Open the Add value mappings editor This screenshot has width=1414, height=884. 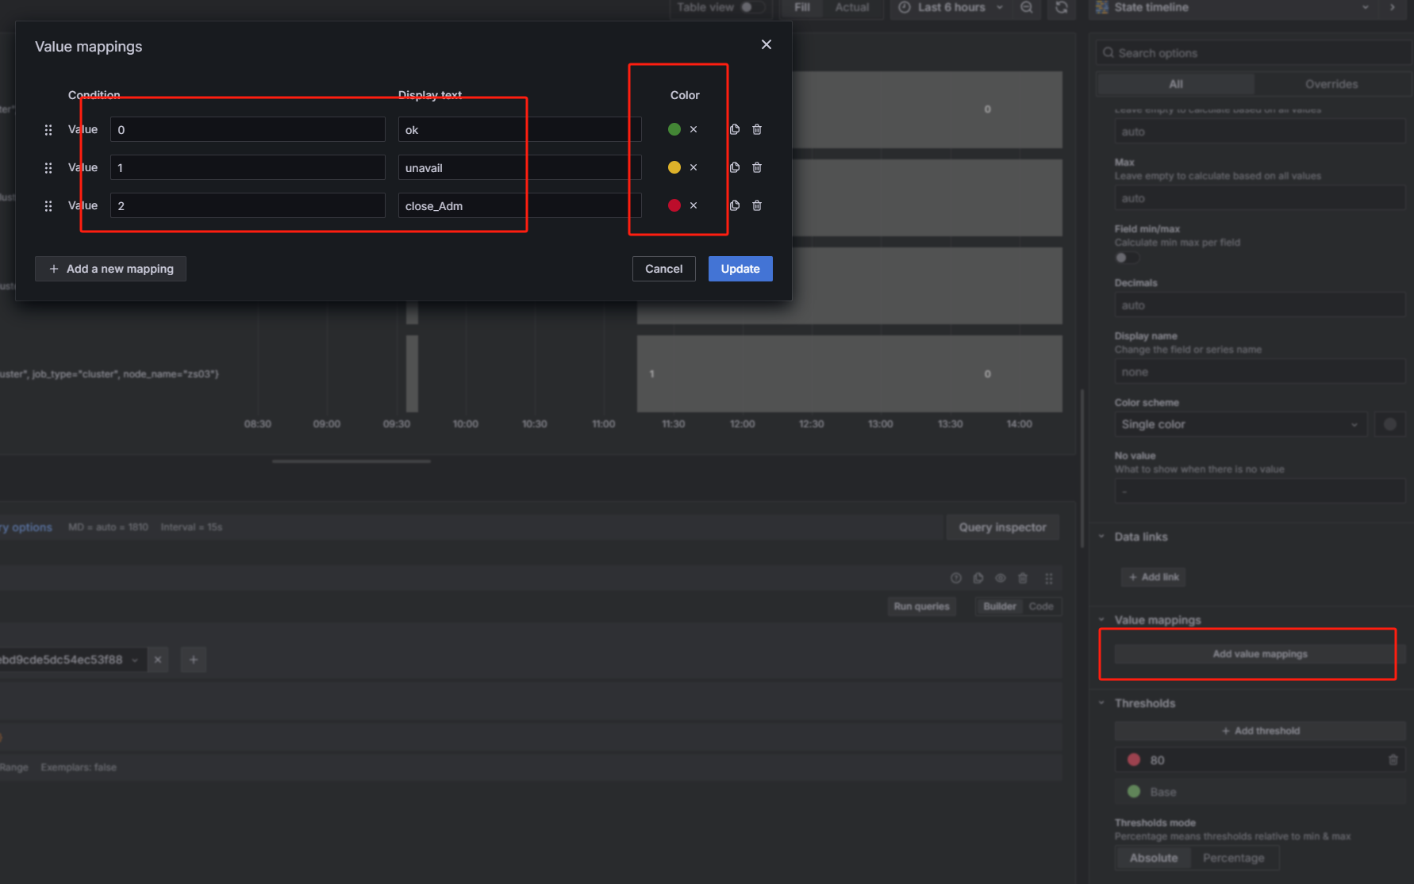coord(1260,654)
